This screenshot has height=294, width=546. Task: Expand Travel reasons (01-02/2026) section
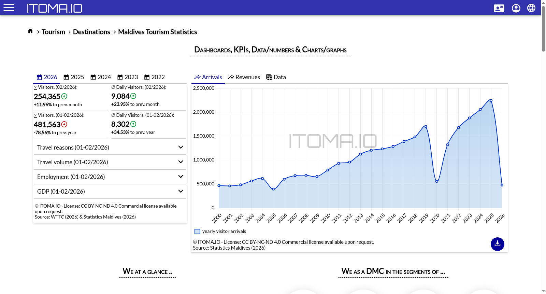click(x=110, y=148)
